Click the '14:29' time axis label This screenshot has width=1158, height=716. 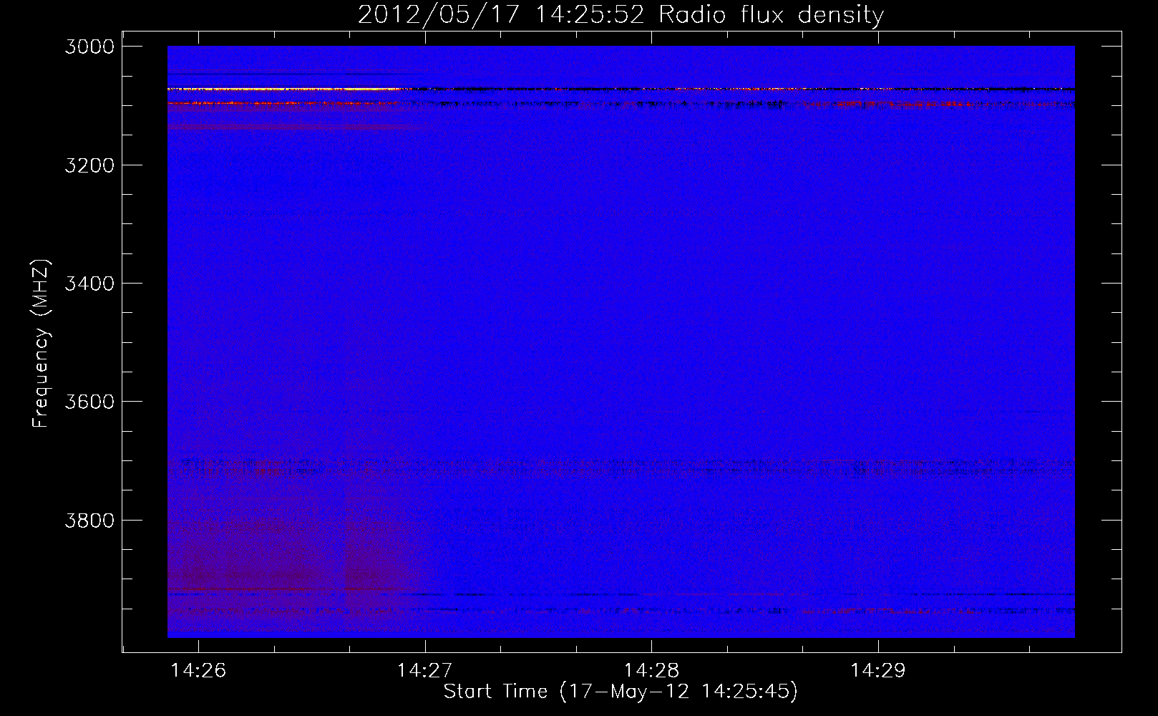pos(877,670)
